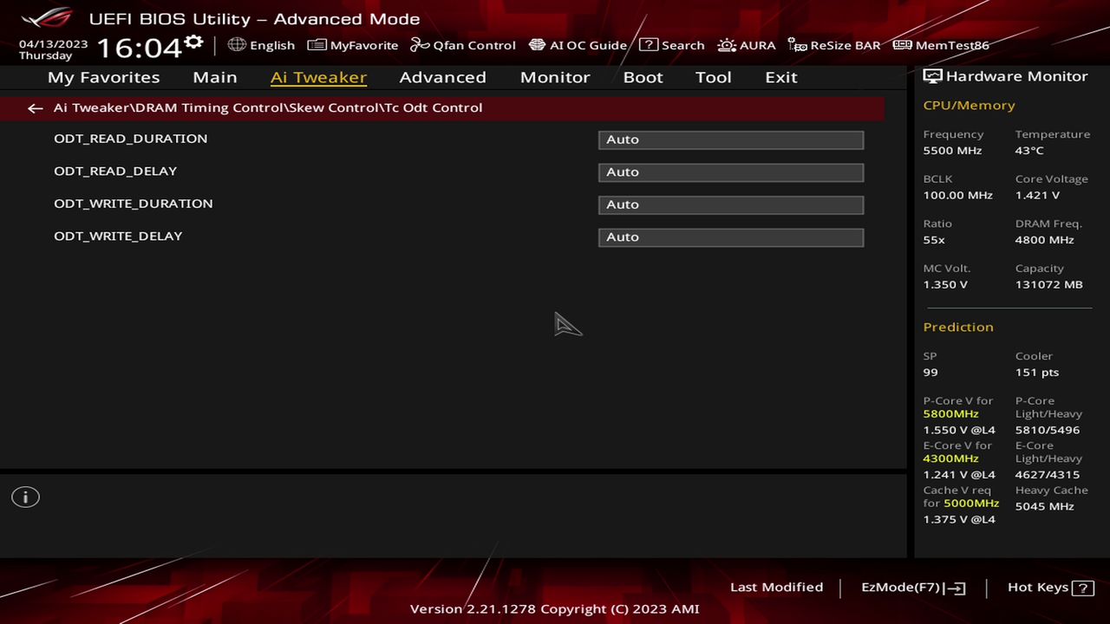Launch AI OC Guide icon
The height and width of the screenshot is (624, 1110).
(x=537, y=45)
